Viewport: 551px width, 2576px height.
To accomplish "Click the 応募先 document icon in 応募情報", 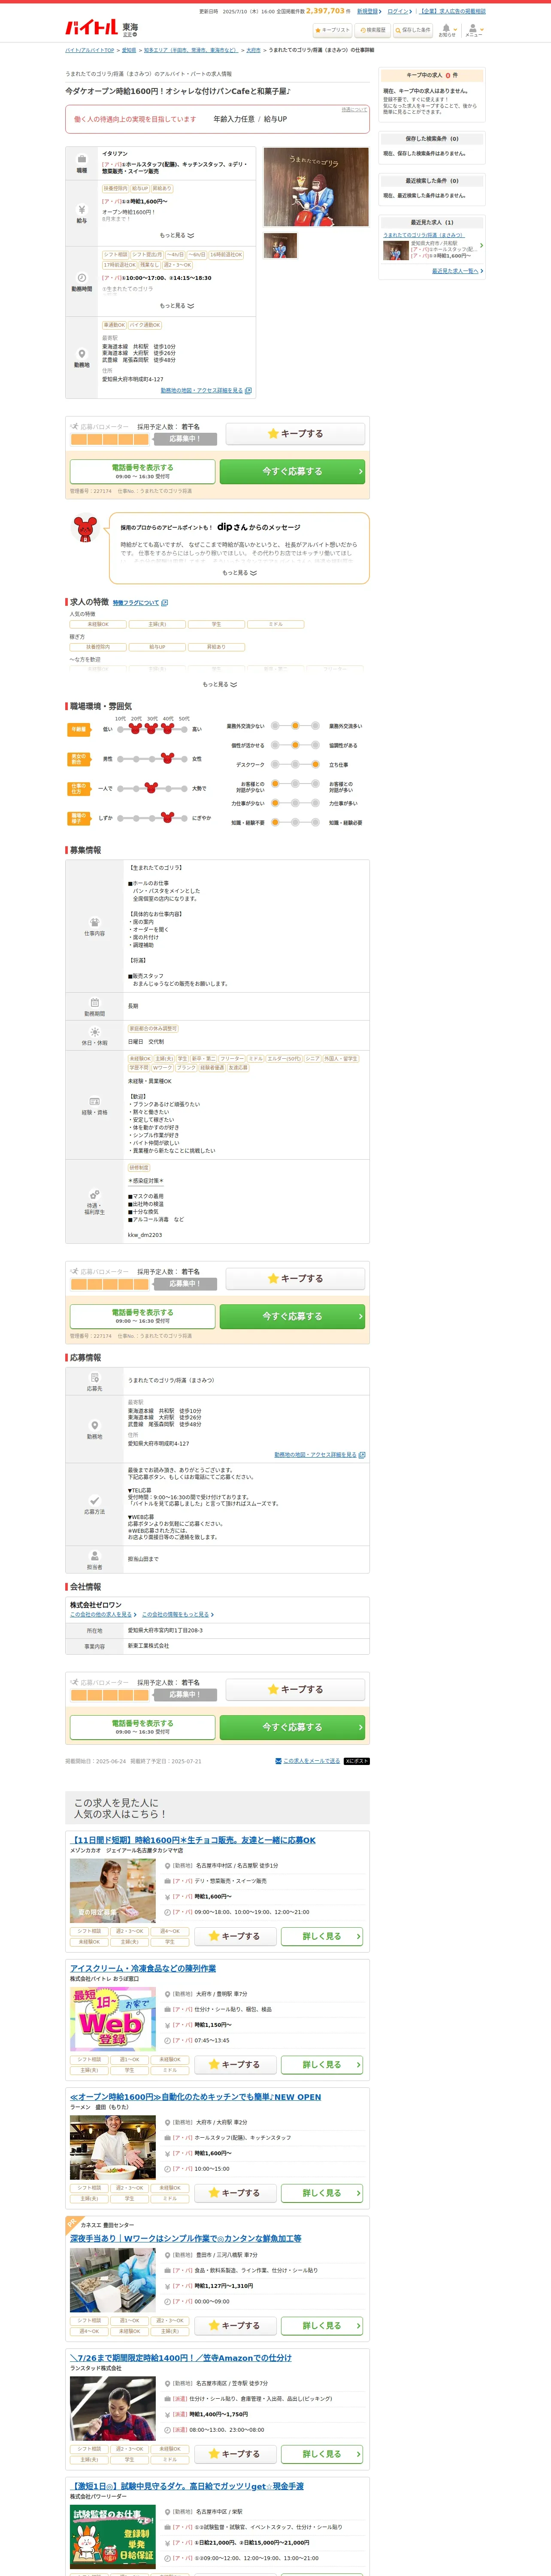I will (94, 1378).
